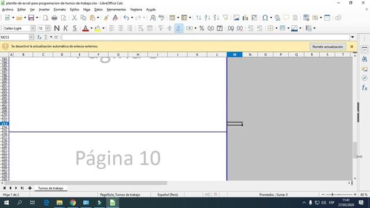Toggle align top vertical alignment

[x=161, y=28]
